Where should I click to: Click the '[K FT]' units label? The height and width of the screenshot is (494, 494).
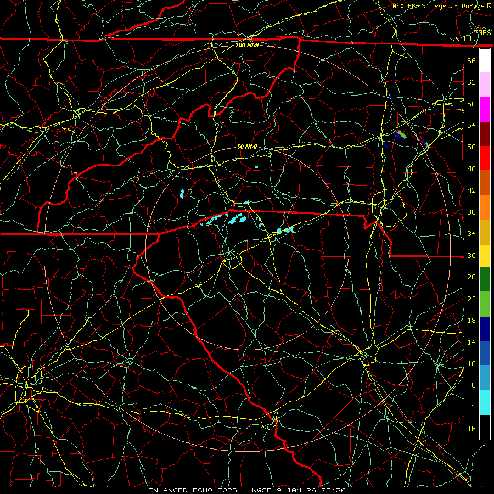pyautogui.click(x=464, y=38)
